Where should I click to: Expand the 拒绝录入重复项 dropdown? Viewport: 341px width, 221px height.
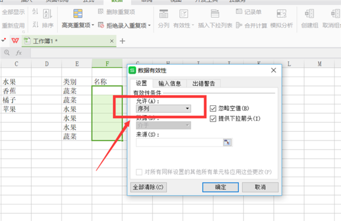pos(151,25)
